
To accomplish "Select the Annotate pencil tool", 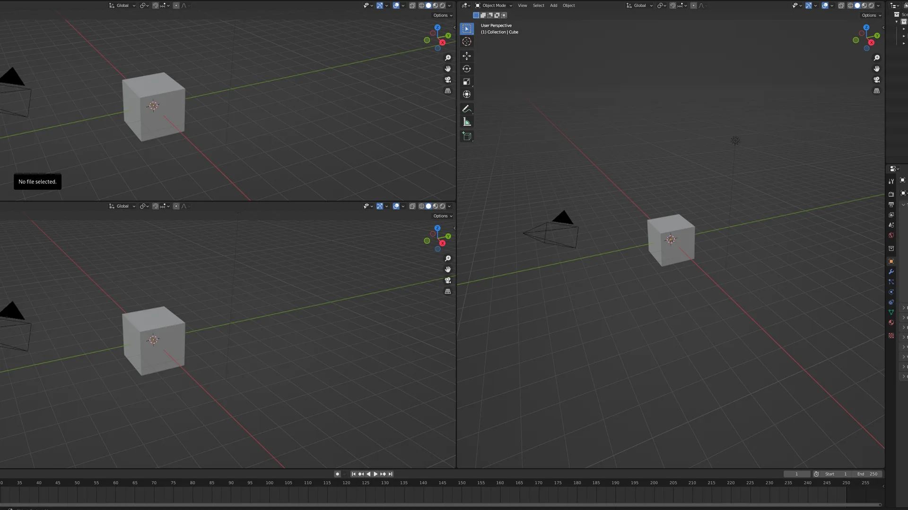I will 467,109.
